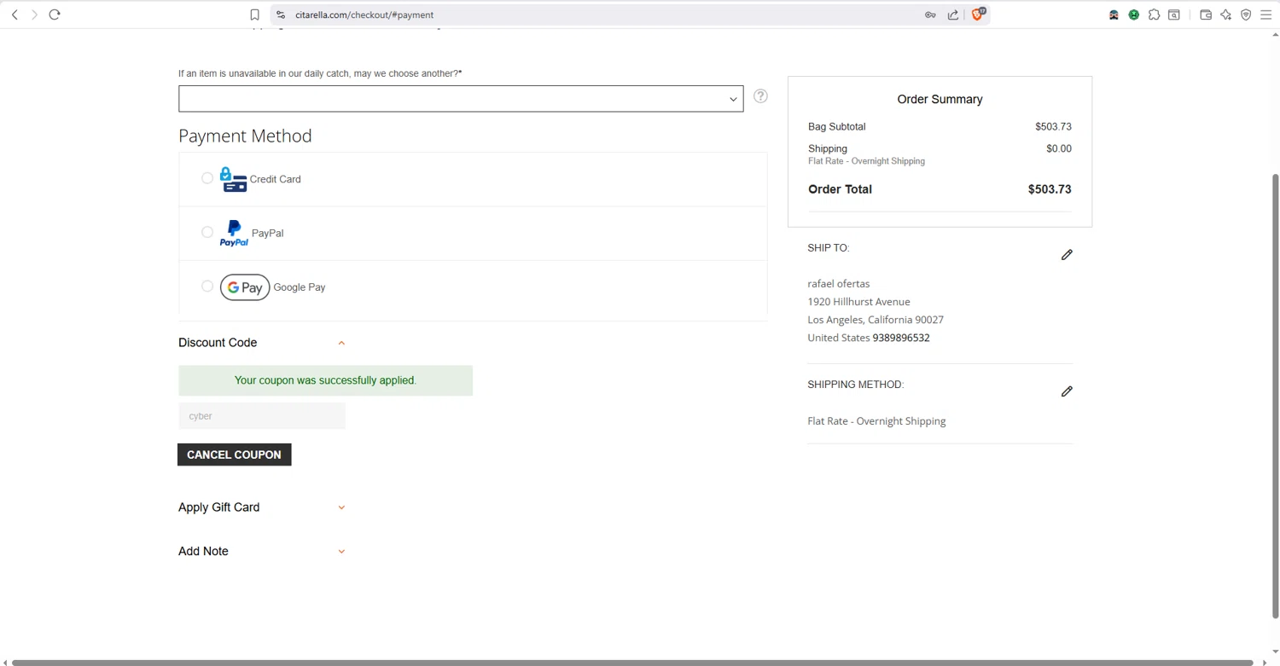Open the browser hamburger menu
1280x666 pixels.
click(x=1266, y=14)
